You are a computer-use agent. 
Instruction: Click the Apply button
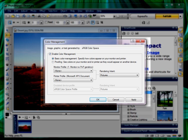(x=134, y=100)
